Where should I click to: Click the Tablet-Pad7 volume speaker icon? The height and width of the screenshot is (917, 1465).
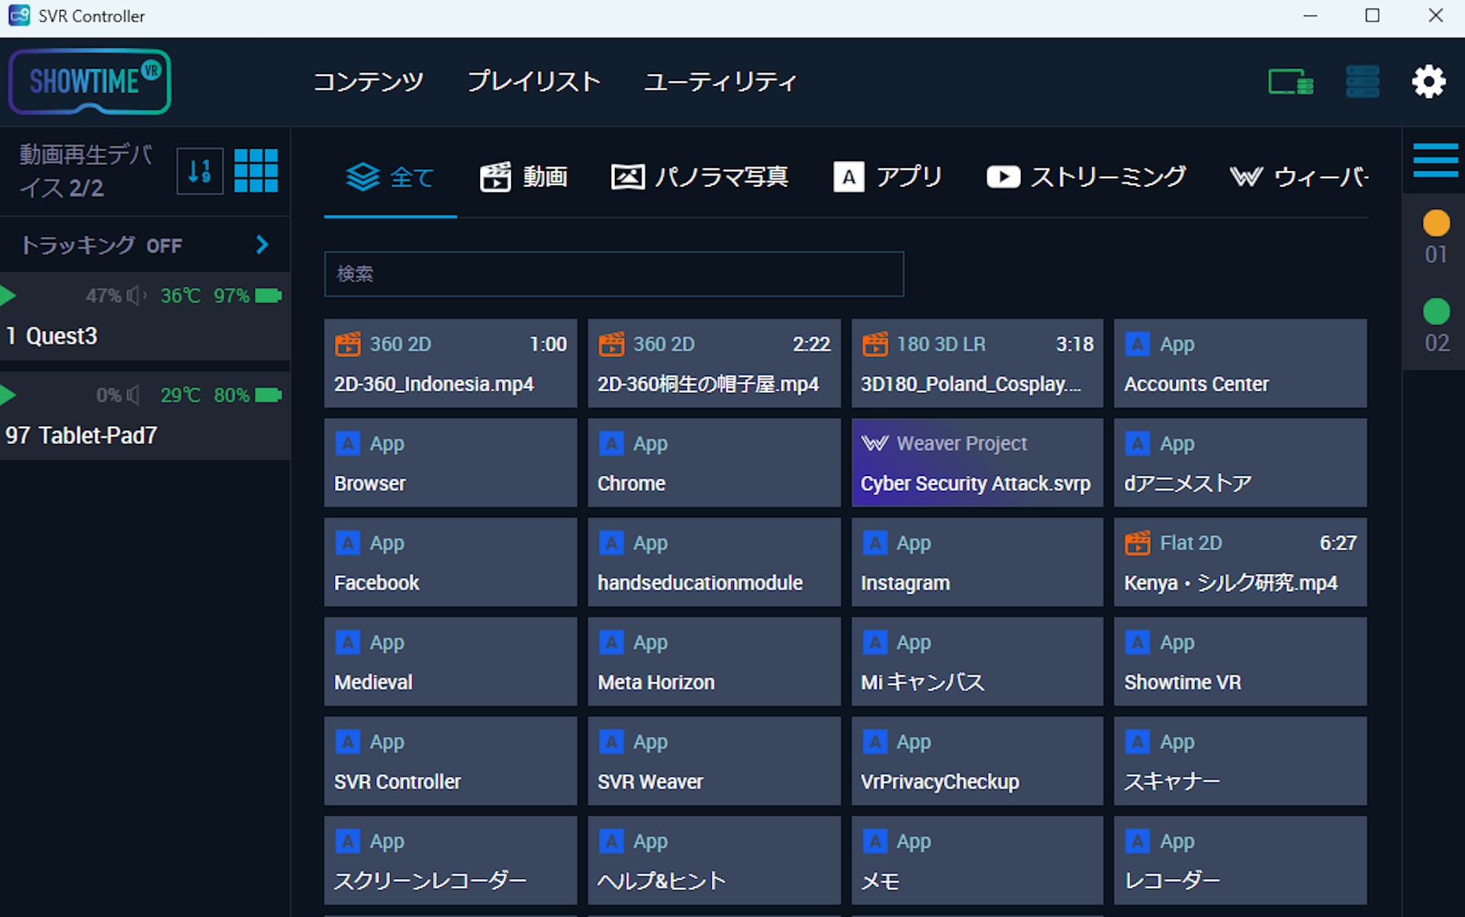coord(134,395)
